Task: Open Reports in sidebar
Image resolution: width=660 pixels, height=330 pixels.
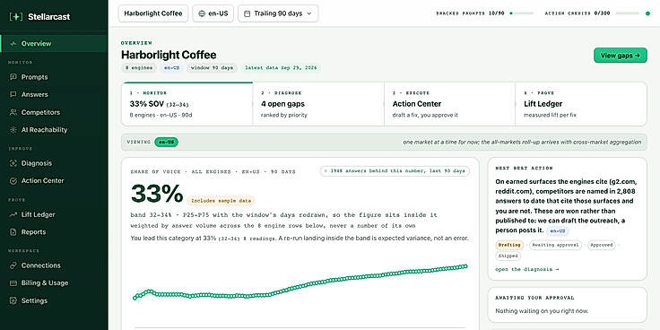Action: [54, 232]
